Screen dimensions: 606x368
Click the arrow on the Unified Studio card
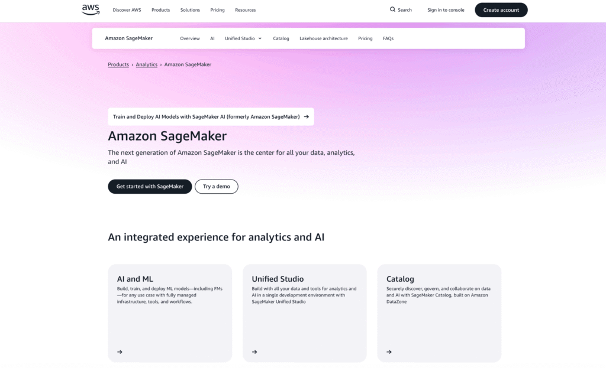254,351
